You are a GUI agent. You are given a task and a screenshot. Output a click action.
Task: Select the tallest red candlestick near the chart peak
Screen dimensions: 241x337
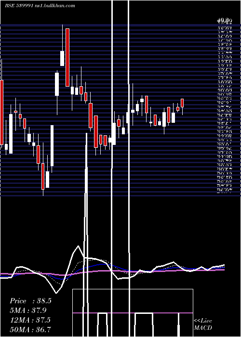click(x=67, y=57)
